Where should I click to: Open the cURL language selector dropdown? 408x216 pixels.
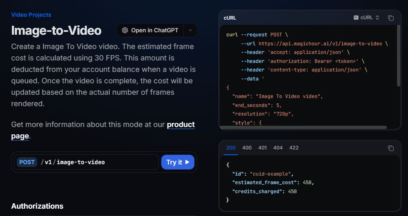pos(367,18)
